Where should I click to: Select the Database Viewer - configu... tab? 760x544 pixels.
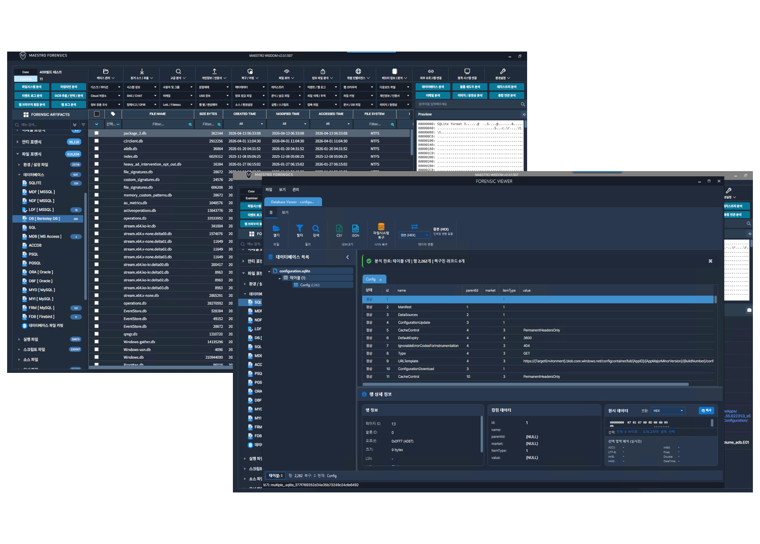tap(293, 202)
